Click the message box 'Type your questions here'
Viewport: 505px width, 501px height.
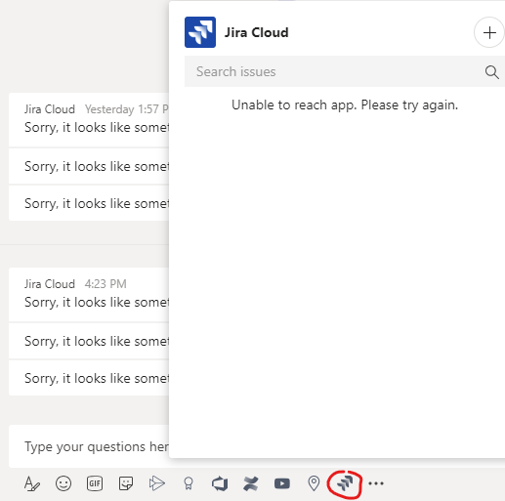pos(89,446)
